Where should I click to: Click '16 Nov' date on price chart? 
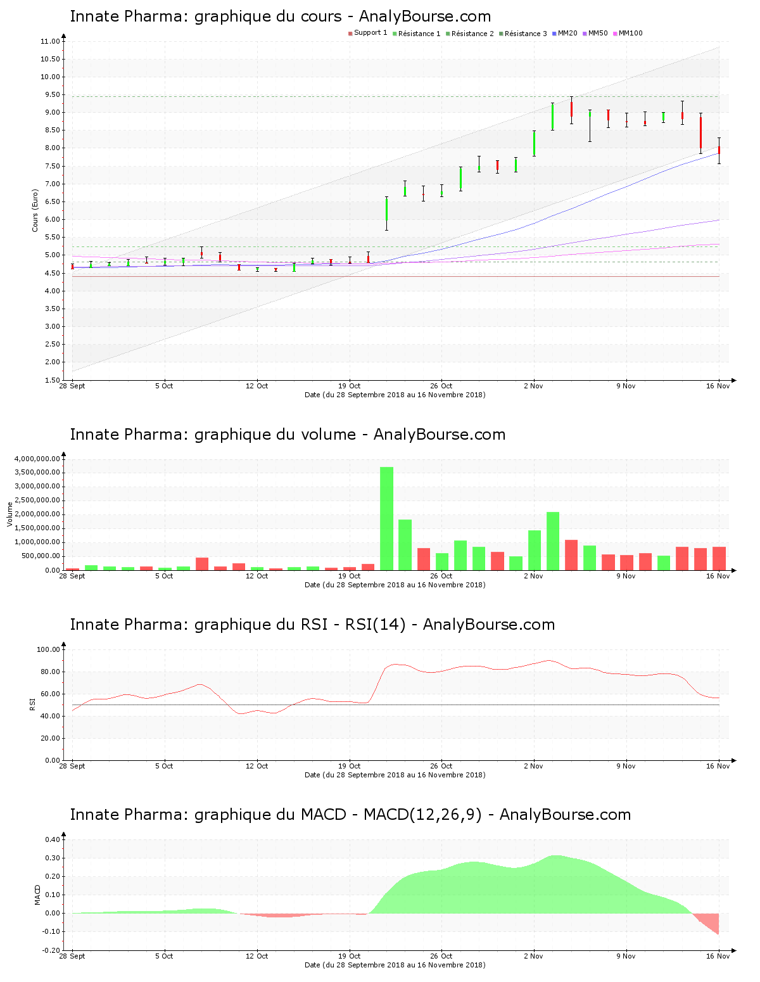click(x=718, y=386)
